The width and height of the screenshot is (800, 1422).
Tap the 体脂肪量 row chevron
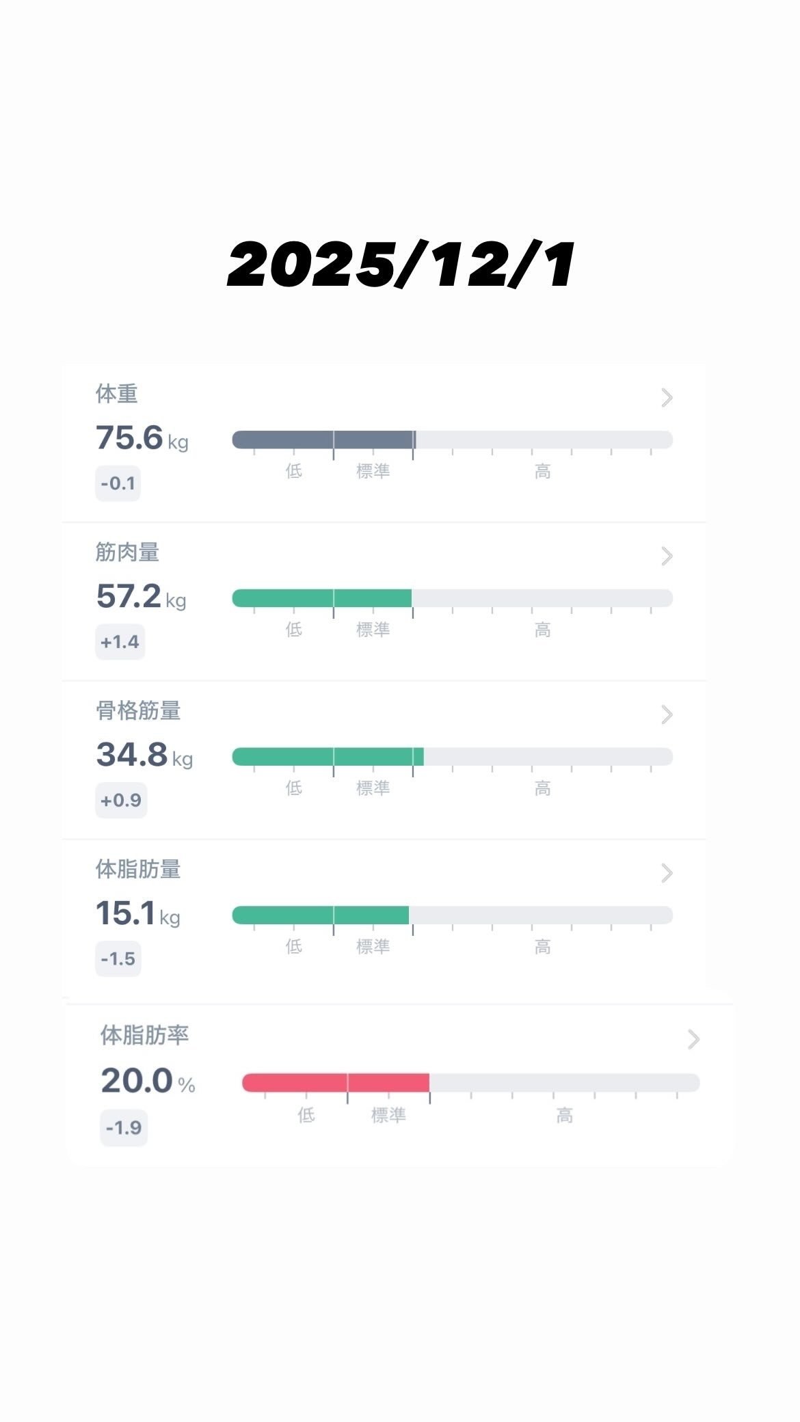tap(667, 873)
